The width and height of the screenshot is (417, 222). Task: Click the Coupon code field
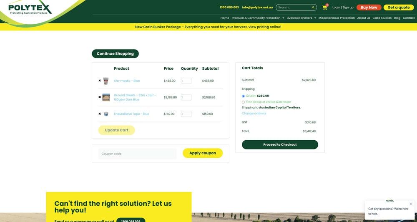(137, 154)
